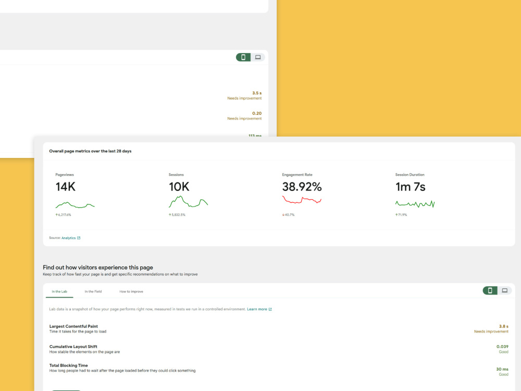Viewport: 521px width, 391px height.
Task: Click the 30 ms blocking time value
Action: tap(502, 369)
